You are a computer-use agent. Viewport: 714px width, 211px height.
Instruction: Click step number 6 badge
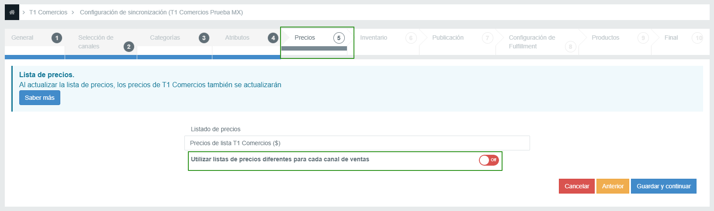click(411, 38)
